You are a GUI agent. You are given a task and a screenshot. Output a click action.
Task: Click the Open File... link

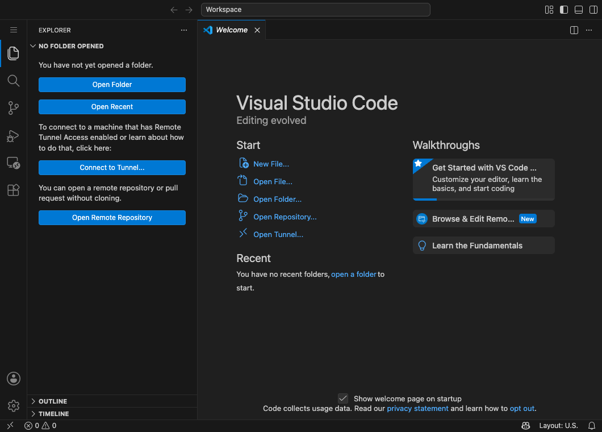click(273, 181)
